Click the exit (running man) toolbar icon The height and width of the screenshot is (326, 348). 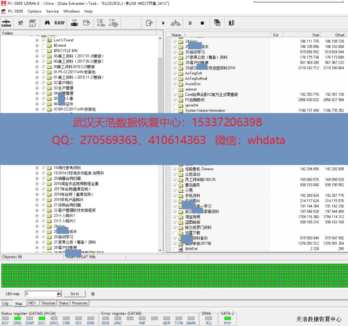pos(231,23)
